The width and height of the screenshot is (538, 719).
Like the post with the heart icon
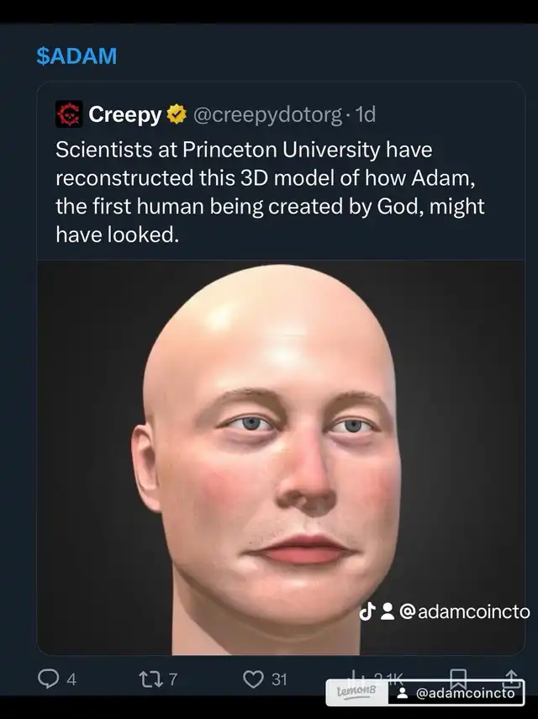(x=253, y=679)
